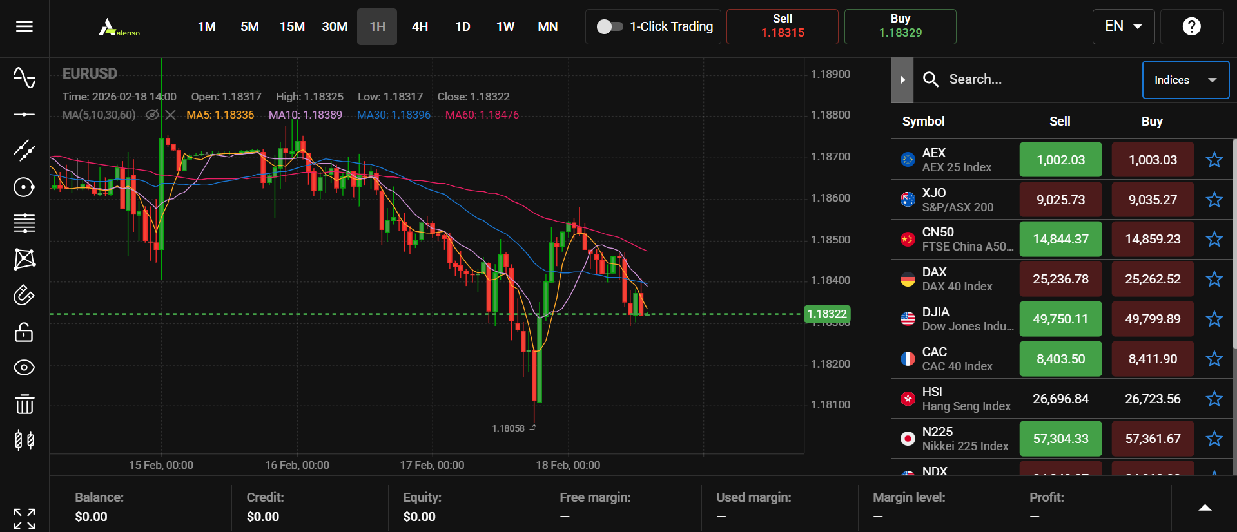
Task: Click the lock drawings icon
Action: (24, 332)
